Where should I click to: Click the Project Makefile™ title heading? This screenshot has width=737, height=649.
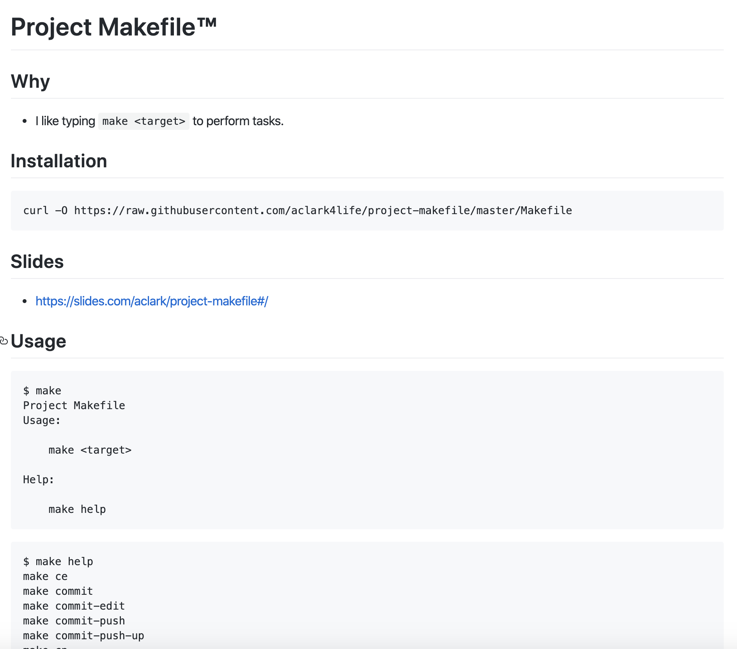(x=113, y=27)
